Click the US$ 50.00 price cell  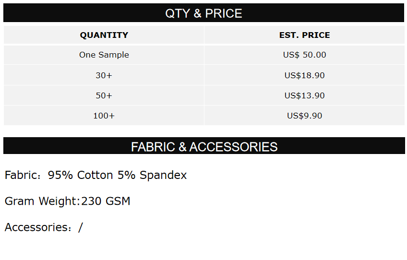304,55
